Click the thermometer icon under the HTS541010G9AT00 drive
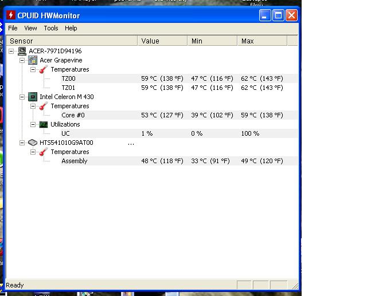367x296 pixels. [44, 152]
